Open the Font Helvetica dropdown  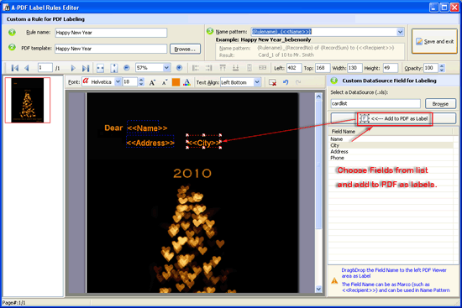point(118,82)
